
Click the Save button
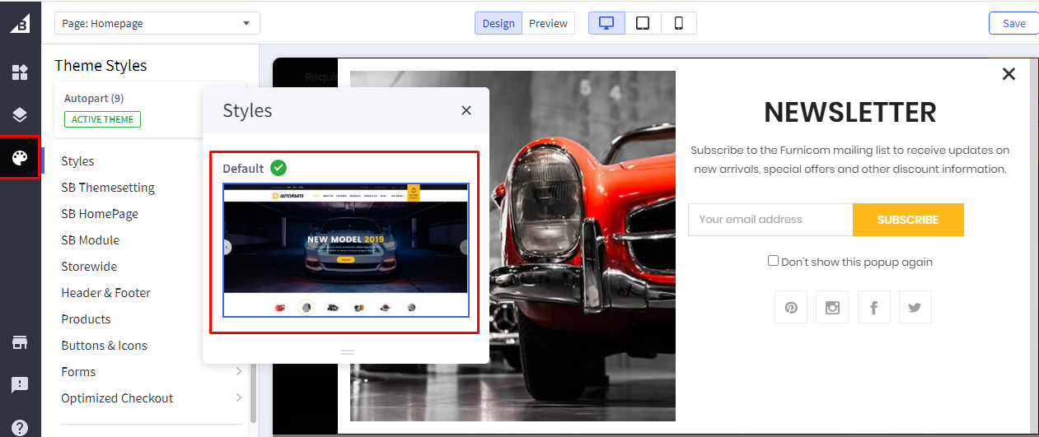[1013, 23]
